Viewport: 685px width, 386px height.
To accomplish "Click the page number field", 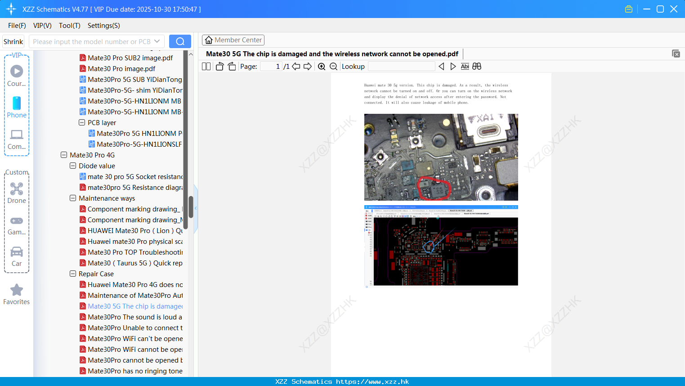I will (x=271, y=67).
